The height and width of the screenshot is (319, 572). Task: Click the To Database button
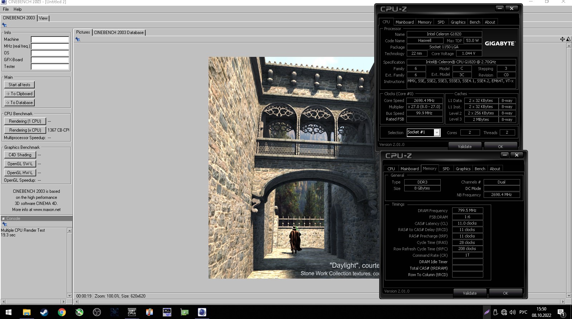(x=19, y=103)
